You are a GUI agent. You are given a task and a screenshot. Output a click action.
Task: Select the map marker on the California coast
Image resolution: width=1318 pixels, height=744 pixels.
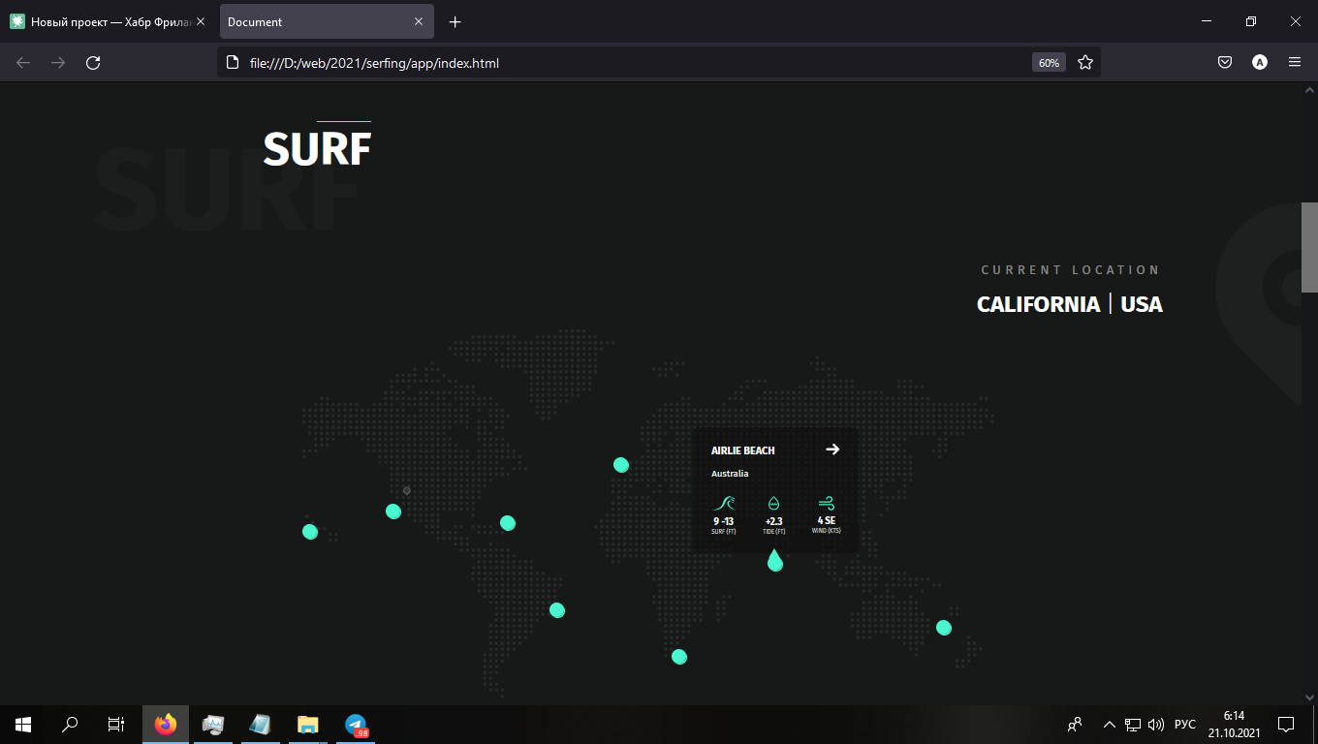pos(393,511)
